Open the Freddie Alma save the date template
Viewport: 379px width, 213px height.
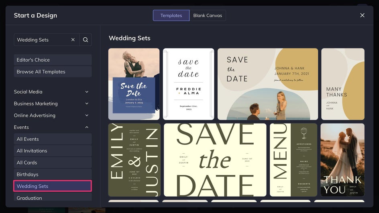coord(189,84)
